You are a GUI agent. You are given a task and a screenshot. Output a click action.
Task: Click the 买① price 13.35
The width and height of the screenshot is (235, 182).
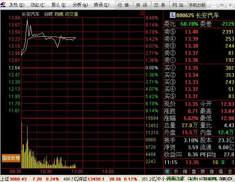coord(191,68)
